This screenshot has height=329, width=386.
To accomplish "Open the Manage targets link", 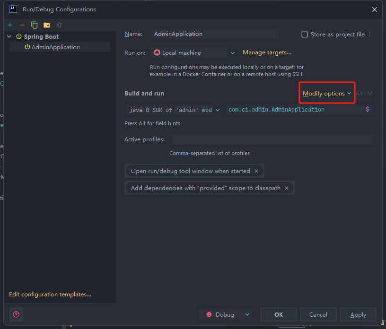I will pos(267,52).
